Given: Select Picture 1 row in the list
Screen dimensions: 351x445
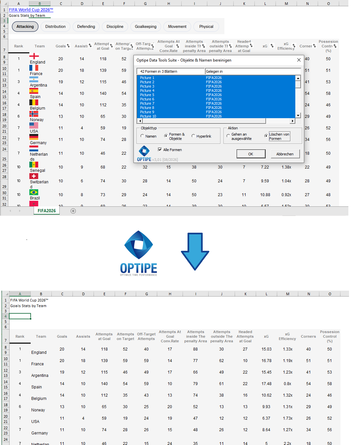Looking at the screenshot, I should 216,78.
